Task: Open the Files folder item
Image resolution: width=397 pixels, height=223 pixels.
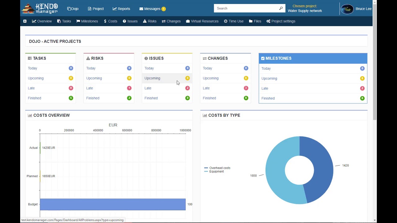Action: pos(255,21)
